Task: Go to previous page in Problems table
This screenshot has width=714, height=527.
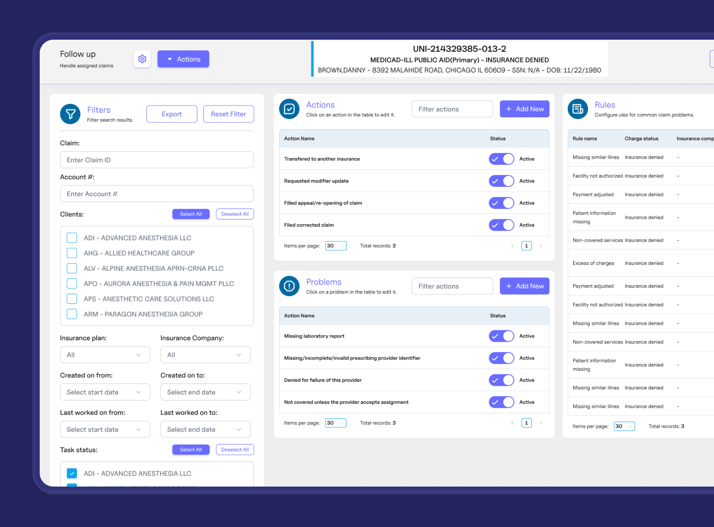Action: click(512, 423)
